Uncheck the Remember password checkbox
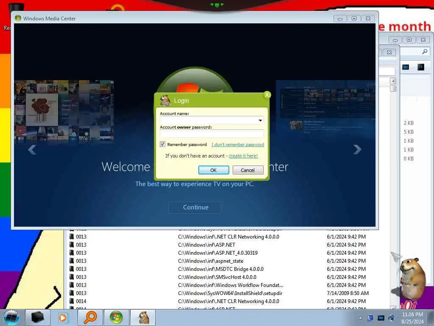 click(x=162, y=144)
